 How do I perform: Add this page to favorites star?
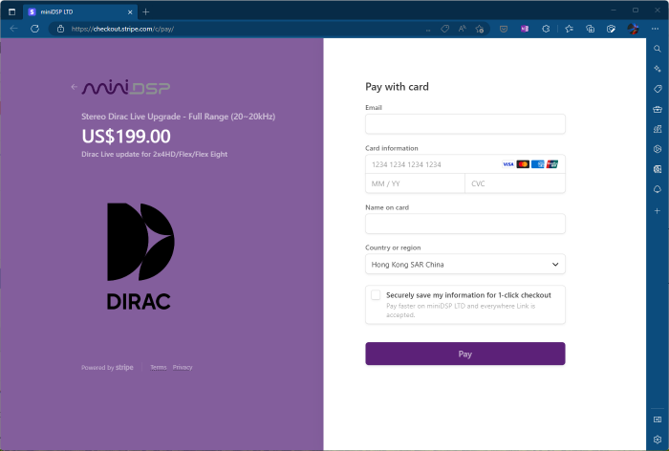480,29
